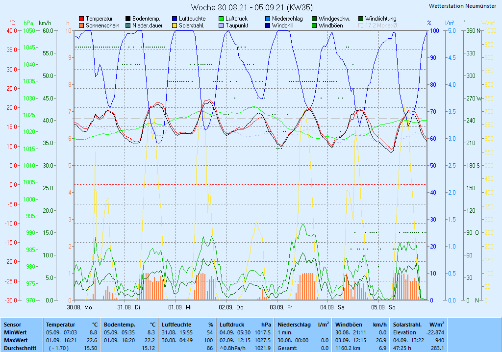Click the lavender Taupunkt legend square

[222, 25]
